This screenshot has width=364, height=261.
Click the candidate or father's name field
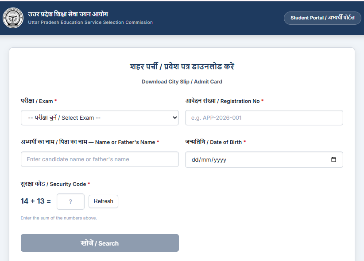tap(100, 159)
